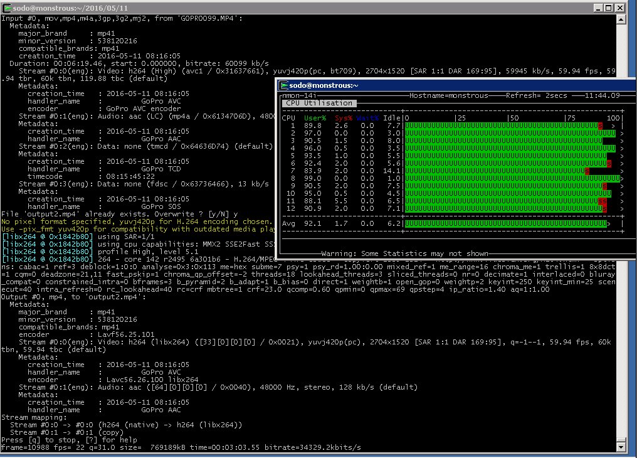The width and height of the screenshot is (637, 458).
Task: Click the nmon window title 'sodo@monstrous:~'
Action: [x=324, y=85]
